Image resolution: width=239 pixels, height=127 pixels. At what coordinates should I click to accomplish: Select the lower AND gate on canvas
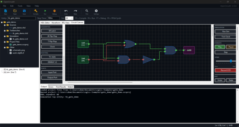(x=124, y=59)
